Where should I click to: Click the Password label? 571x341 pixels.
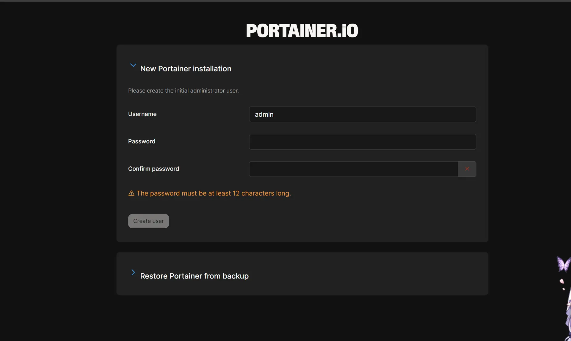142,141
